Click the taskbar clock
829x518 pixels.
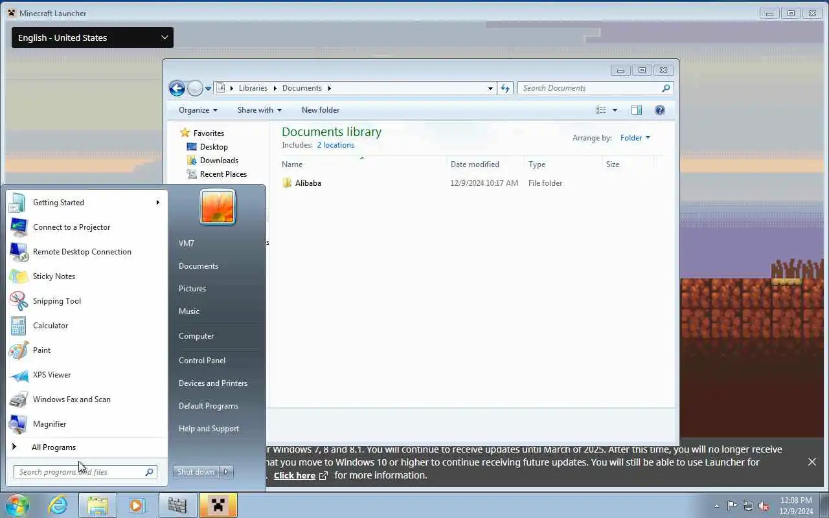pyautogui.click(x=796, y=506)
